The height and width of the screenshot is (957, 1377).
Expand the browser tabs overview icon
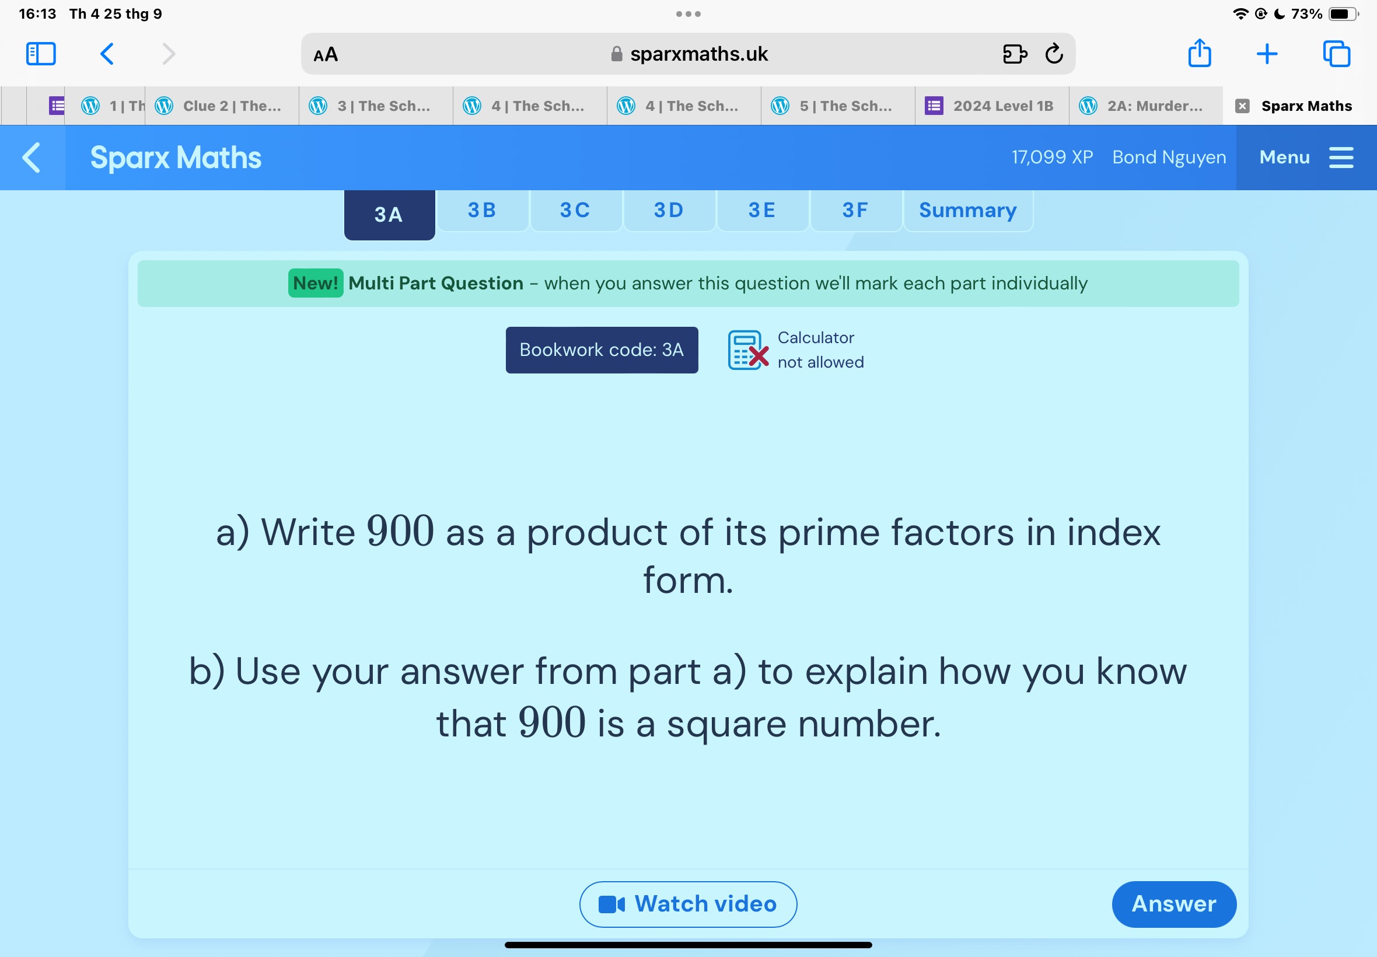[x=1339, y=54]
